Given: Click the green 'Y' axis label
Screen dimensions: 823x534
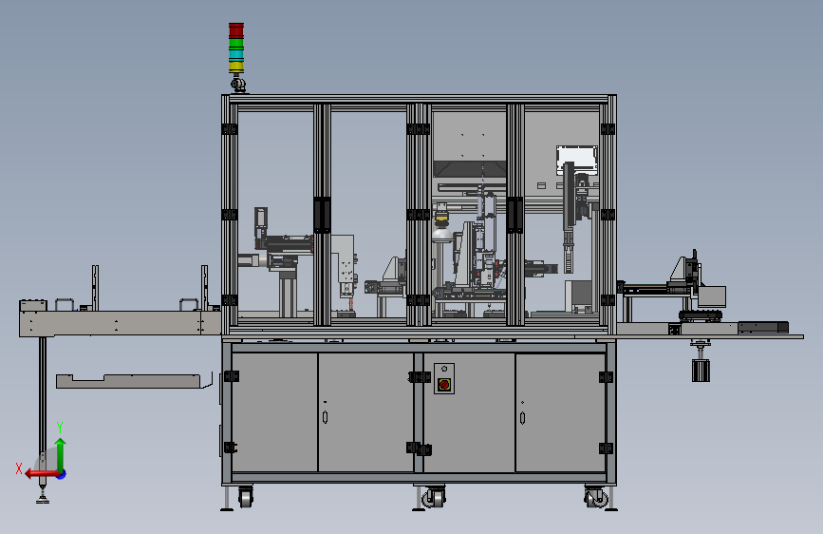Looking at the screenshot, I should pos(60,428).
